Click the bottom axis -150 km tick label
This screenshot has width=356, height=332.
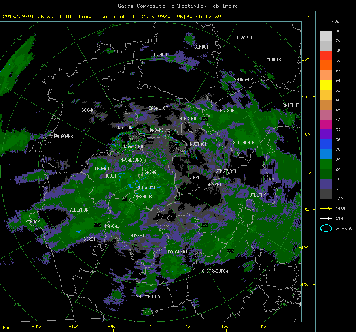36,327
